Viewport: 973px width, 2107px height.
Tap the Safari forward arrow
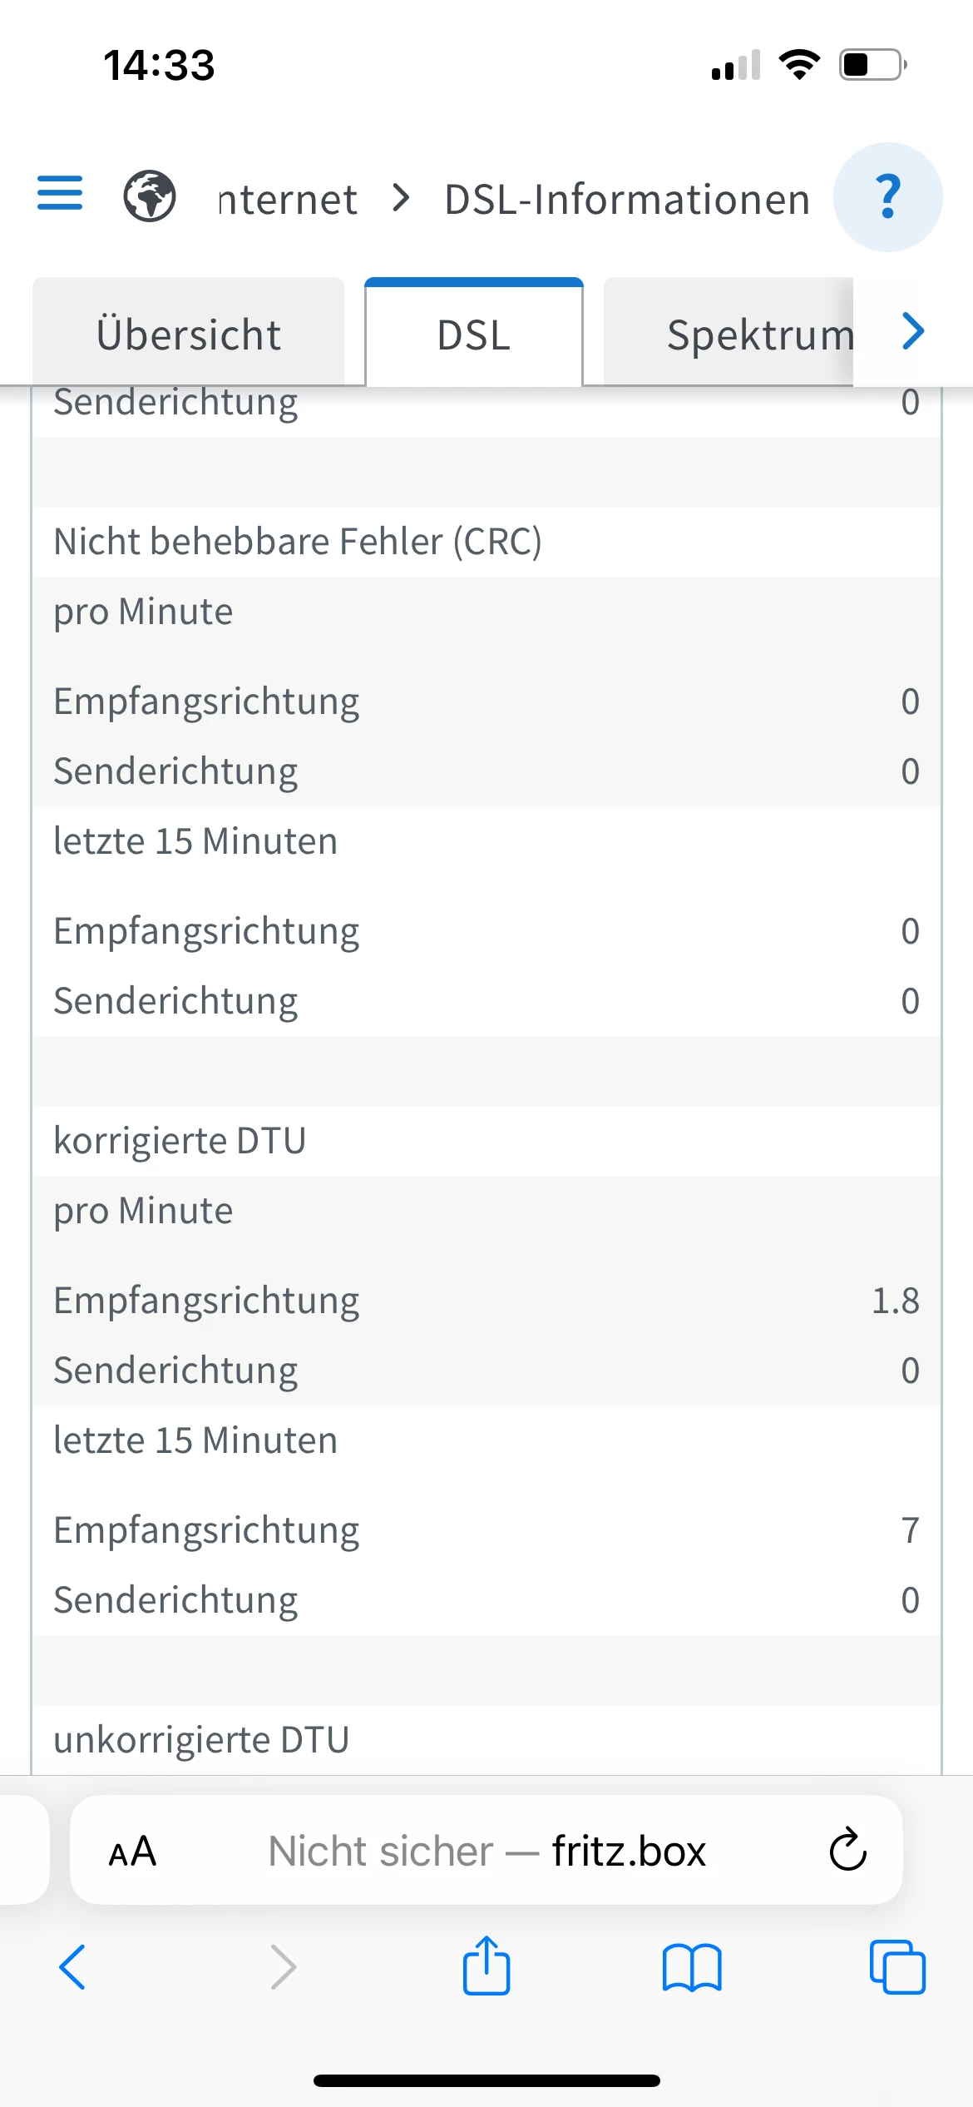[x=283, y=1968]
